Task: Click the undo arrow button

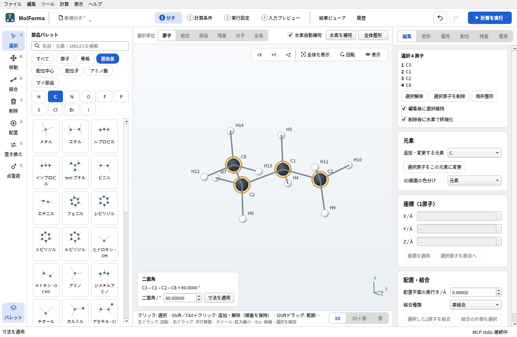Action: point(440,18)
